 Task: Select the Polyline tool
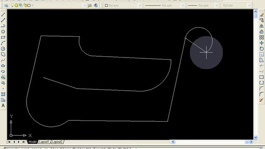(x=3, y=26)
